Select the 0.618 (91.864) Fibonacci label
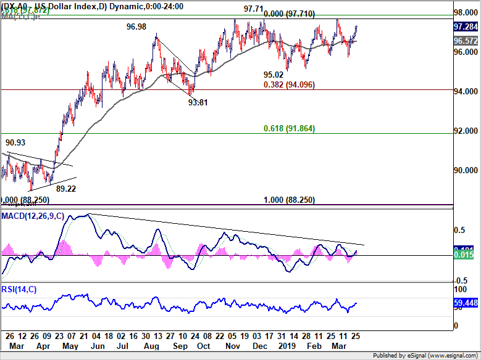Viewport: 481px width, 360px height. coord(289,128)
